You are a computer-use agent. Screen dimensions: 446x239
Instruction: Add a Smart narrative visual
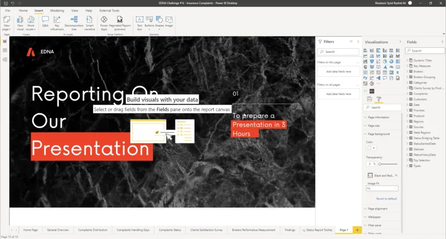[89, 23]
